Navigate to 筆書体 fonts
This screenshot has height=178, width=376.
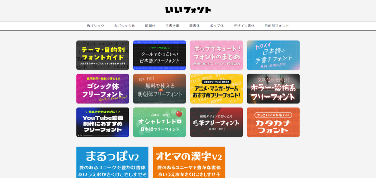[x=194, y=26]
